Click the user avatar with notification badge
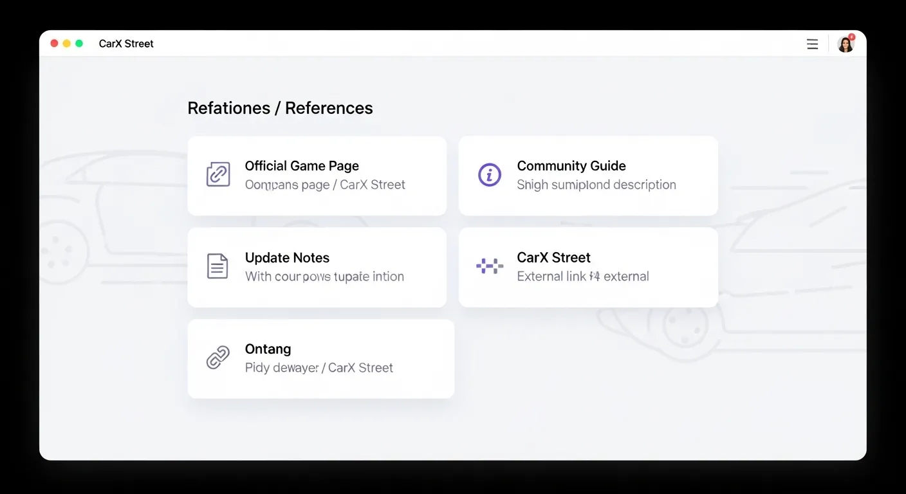 point(846,44)
